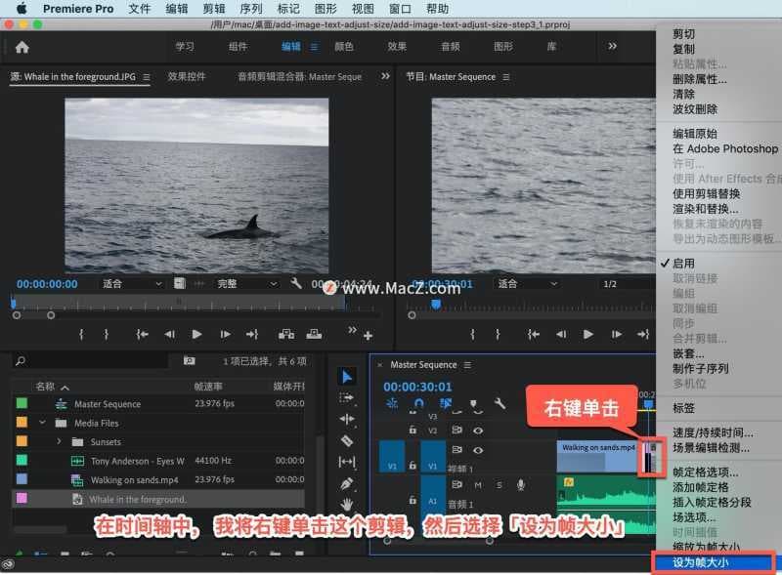Hide the V1 track with eye icon
Image resolution: width=782 pixels, height=575 pixels.
pos(479,450)
